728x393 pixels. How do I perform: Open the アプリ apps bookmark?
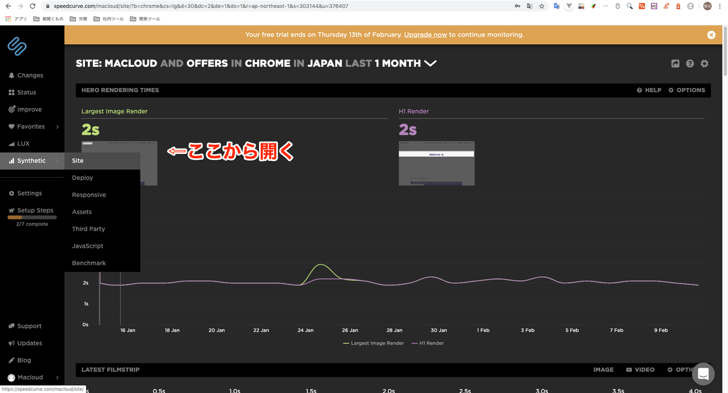(x=16, y=19)
